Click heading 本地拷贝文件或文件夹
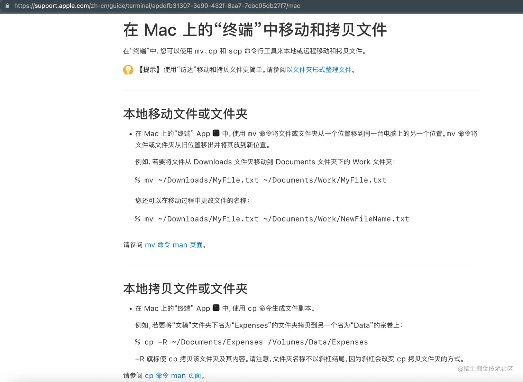 coord(185,288)
